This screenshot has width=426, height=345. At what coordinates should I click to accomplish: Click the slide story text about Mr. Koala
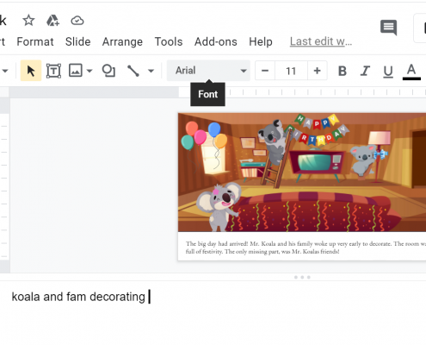click(306, 248)
